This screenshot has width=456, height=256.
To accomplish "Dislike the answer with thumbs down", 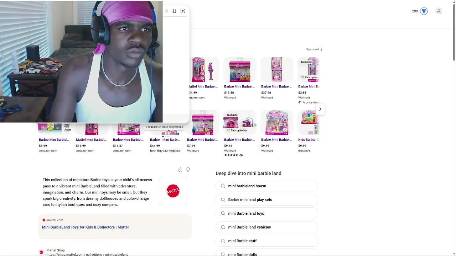I will (x=188, y=170).
